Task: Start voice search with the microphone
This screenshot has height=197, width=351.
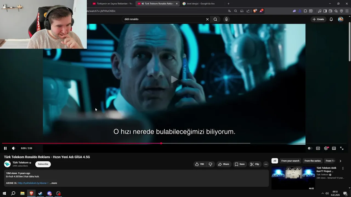Action: tap(226, 19)
